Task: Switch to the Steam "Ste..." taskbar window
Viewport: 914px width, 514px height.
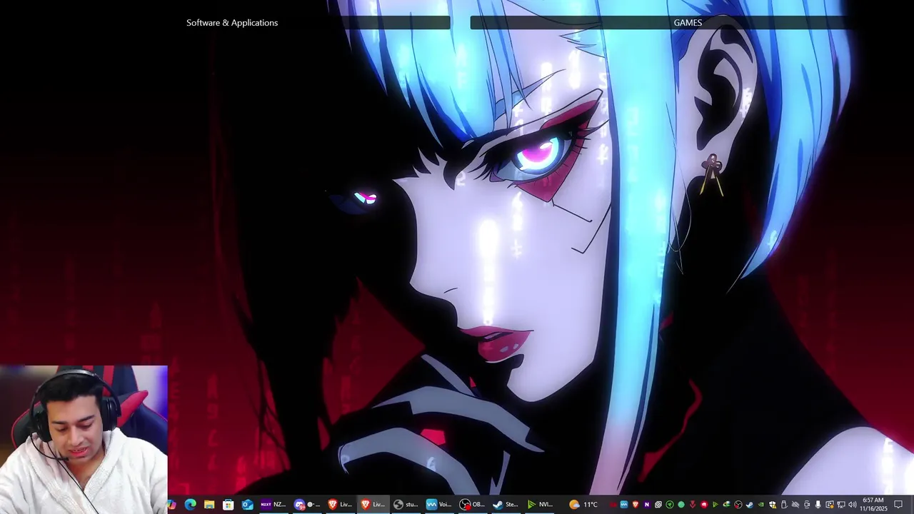Action: [504, 505]
